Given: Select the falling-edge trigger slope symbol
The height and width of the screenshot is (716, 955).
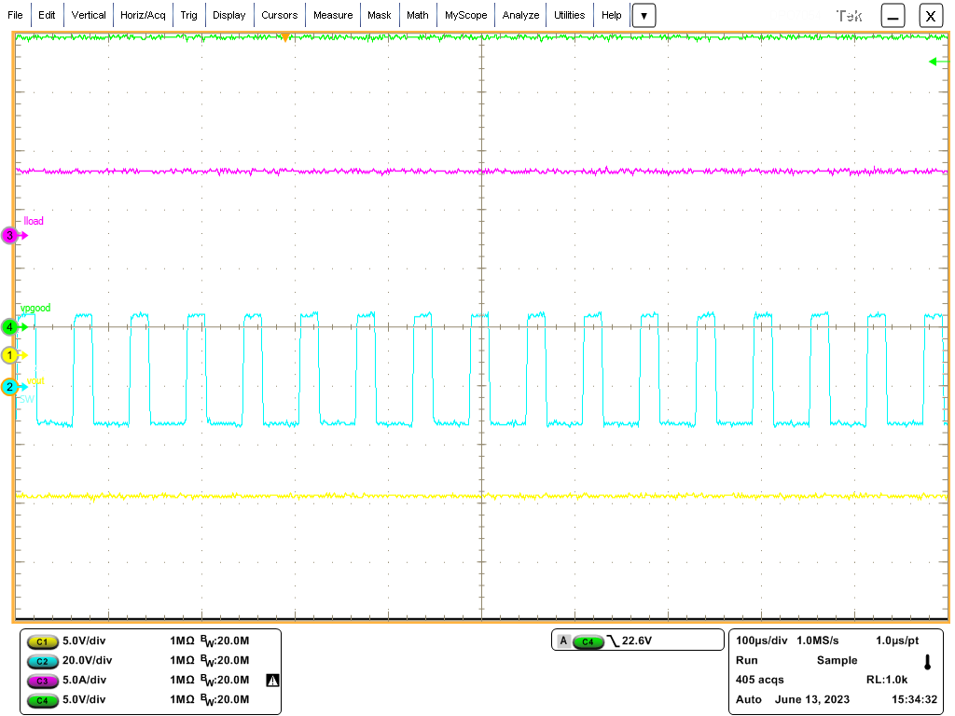Looking at the screenshot, I should pyautogui.click(x=614, y=640).
